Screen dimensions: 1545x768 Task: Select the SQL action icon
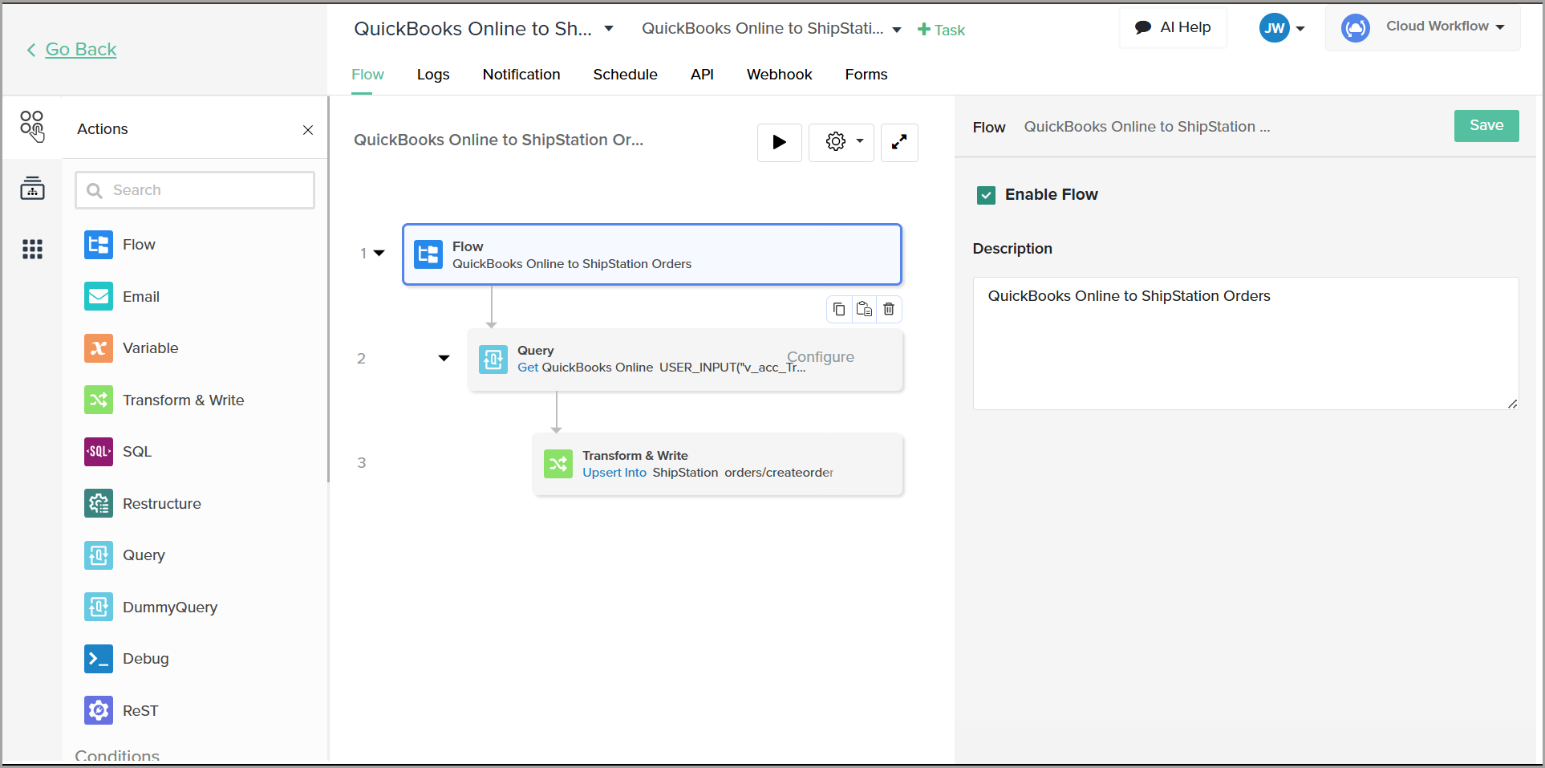point(99,452)
